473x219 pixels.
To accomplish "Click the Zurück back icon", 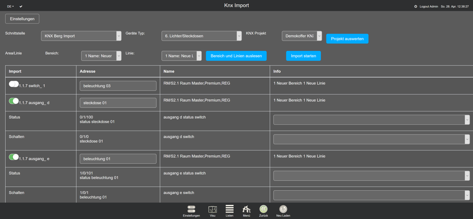I will point(264,209).
